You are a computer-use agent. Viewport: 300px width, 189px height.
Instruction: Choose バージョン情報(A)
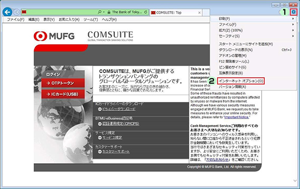click(x=253, y=87)
